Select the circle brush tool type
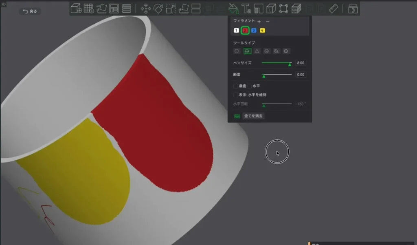The image size is (417, 245). pos(237,51)
